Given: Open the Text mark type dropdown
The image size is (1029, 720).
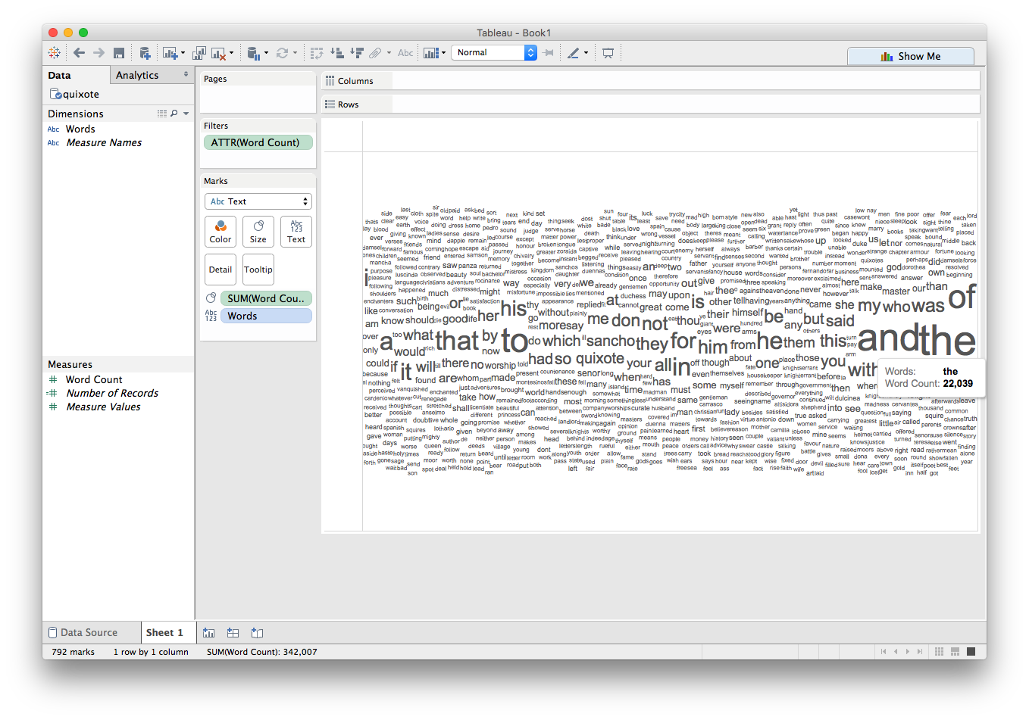Looking at the screenshot, I should click(258, 201).
